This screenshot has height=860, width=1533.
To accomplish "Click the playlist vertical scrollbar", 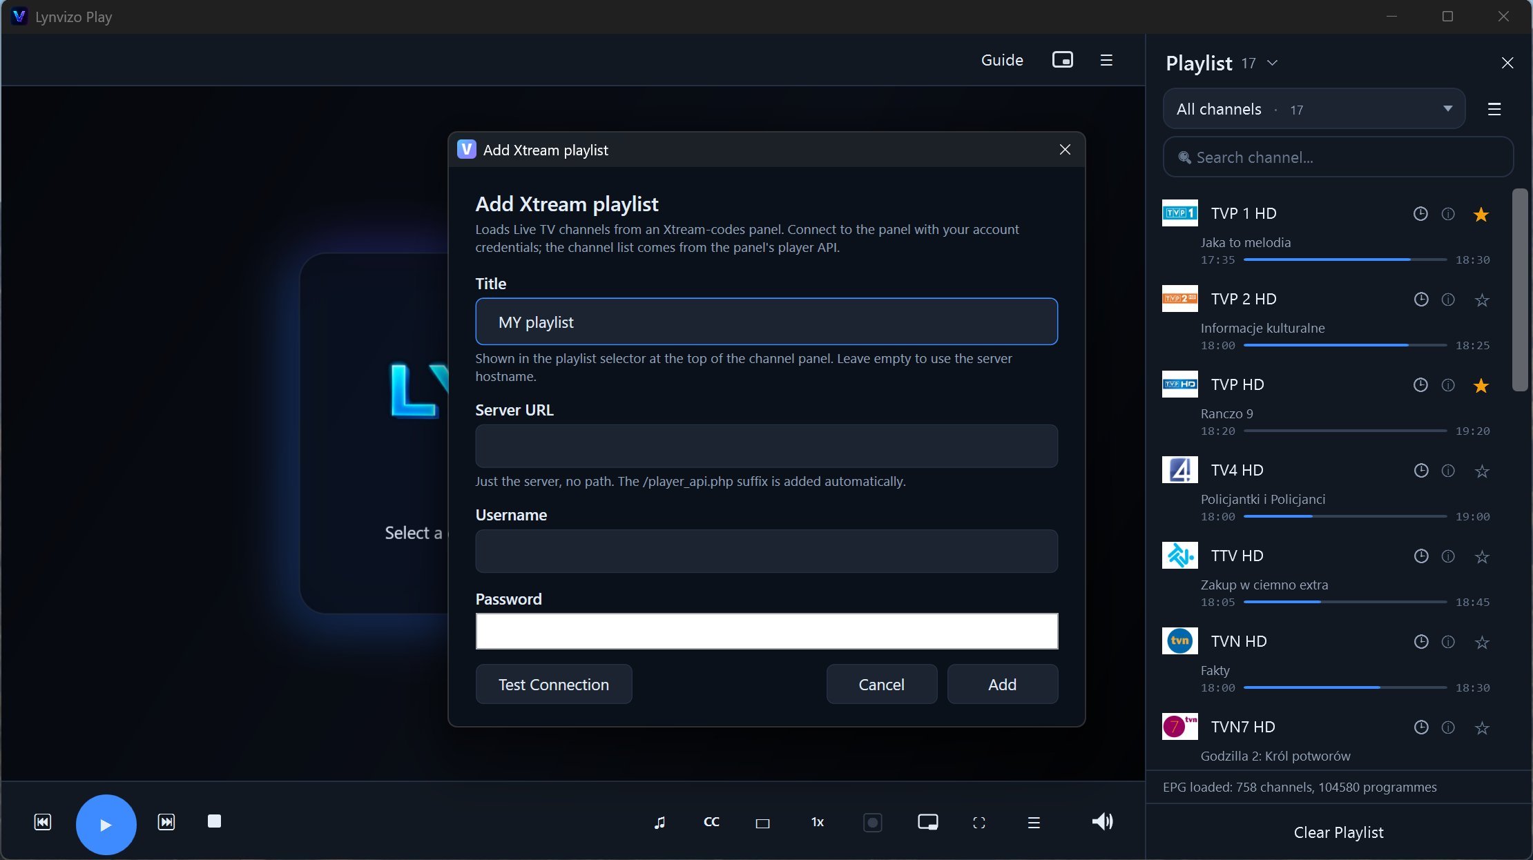I will (1520, 290).
